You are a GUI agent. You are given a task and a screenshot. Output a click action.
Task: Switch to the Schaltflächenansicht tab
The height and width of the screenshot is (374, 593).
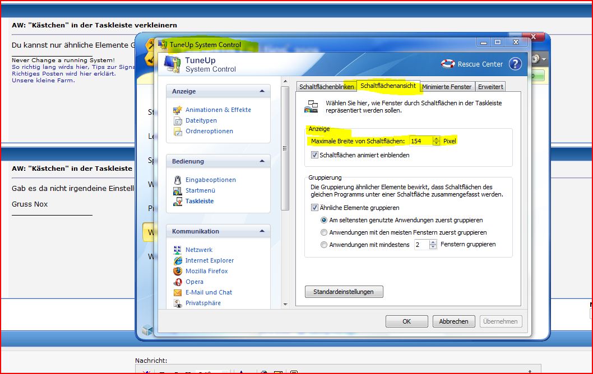388,86
